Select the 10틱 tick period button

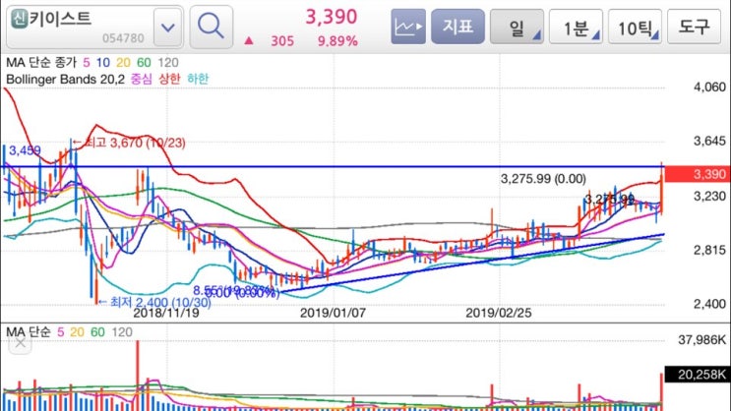tap(635, 27)
